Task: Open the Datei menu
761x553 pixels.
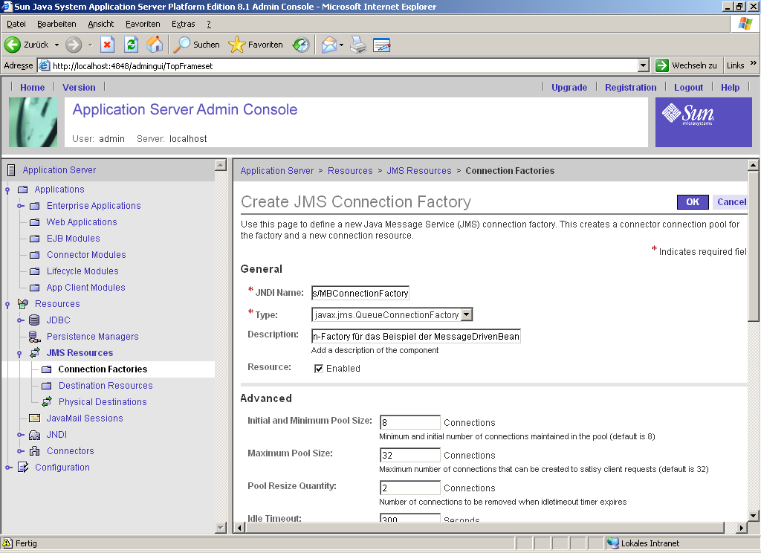Action: tap(16, 24)
